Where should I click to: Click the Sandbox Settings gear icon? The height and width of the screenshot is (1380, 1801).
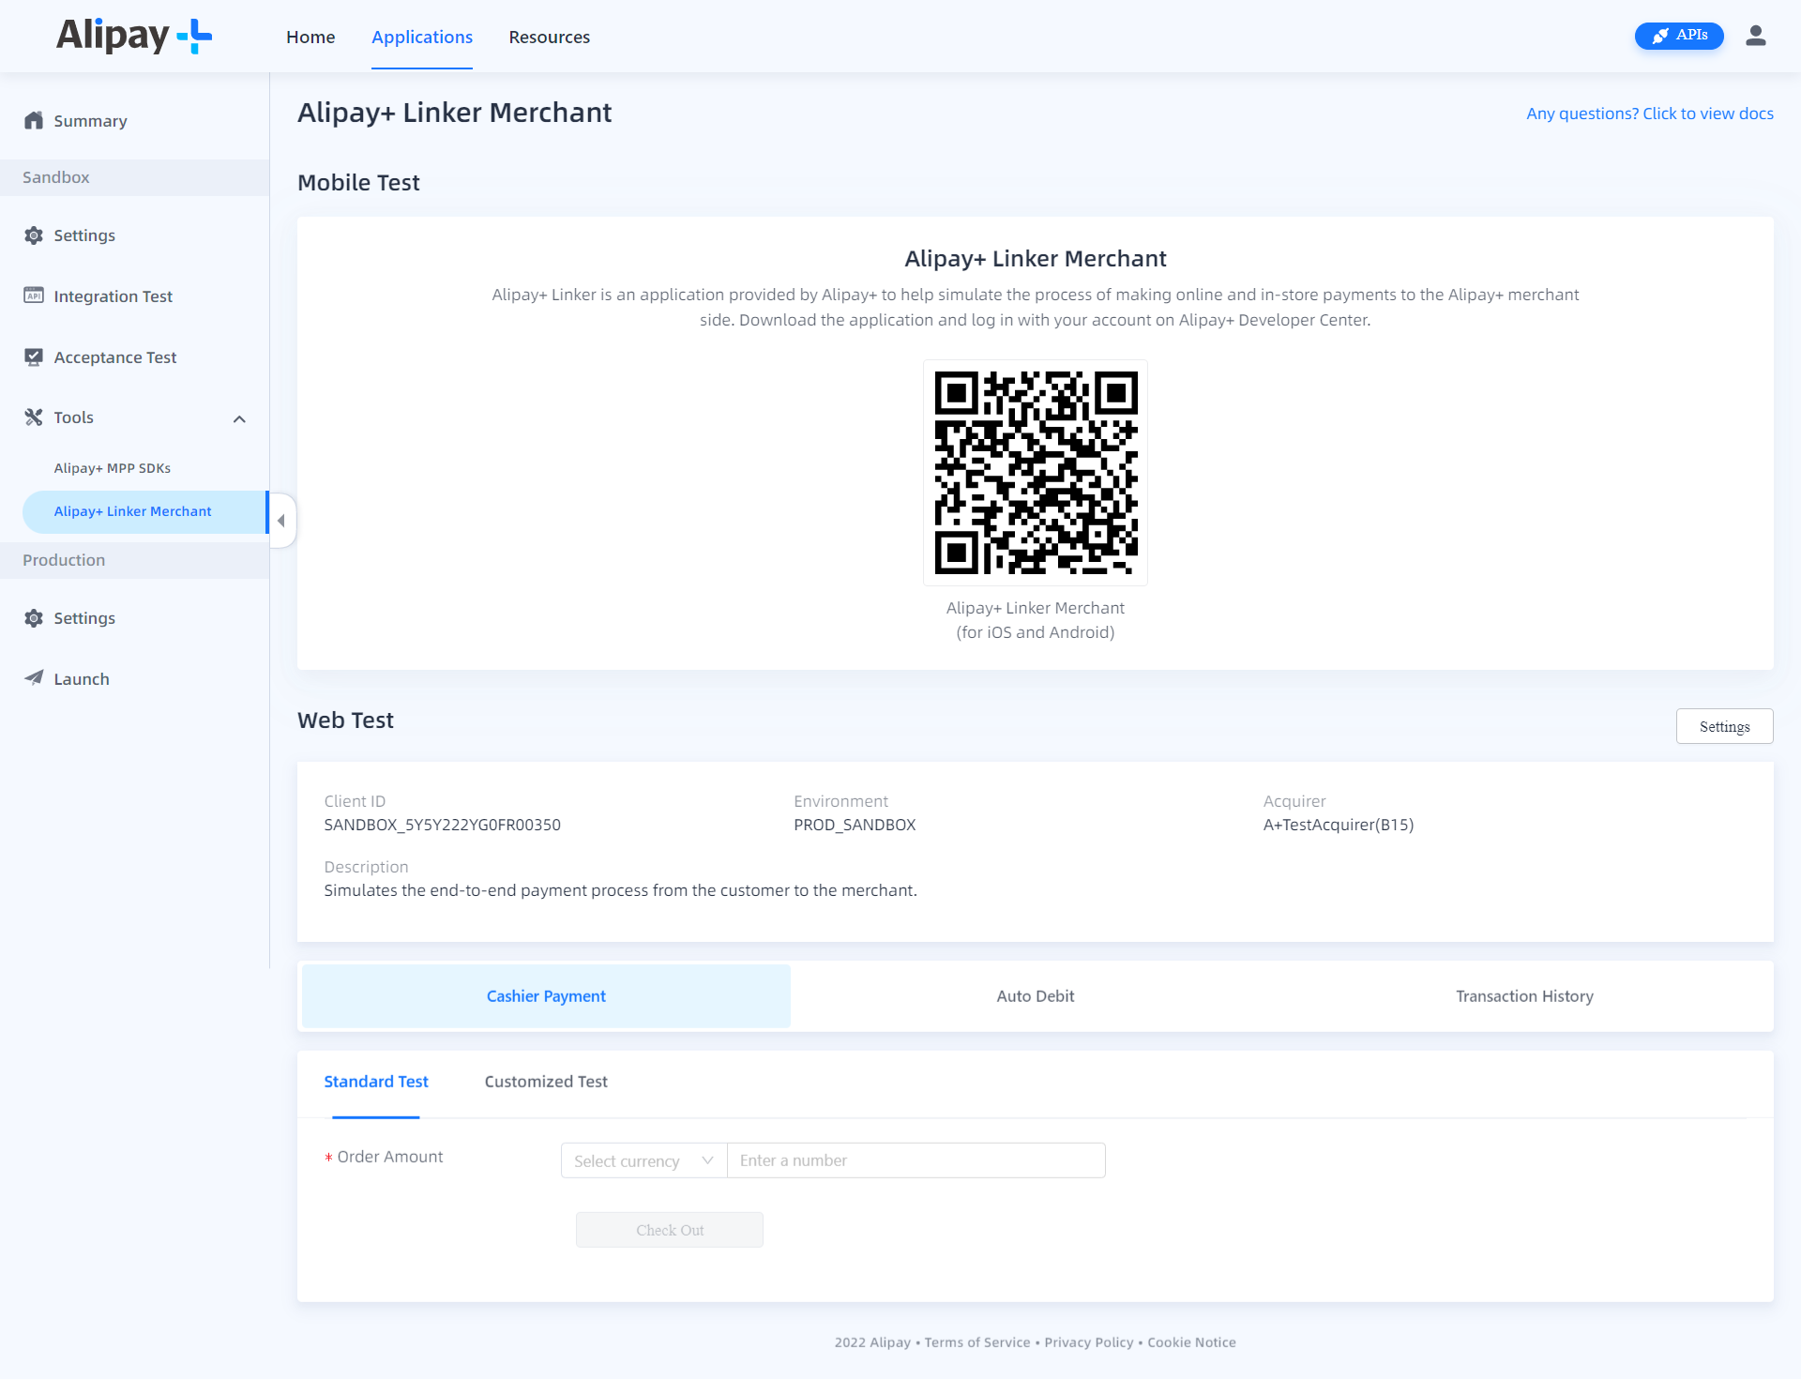[34, 235]
